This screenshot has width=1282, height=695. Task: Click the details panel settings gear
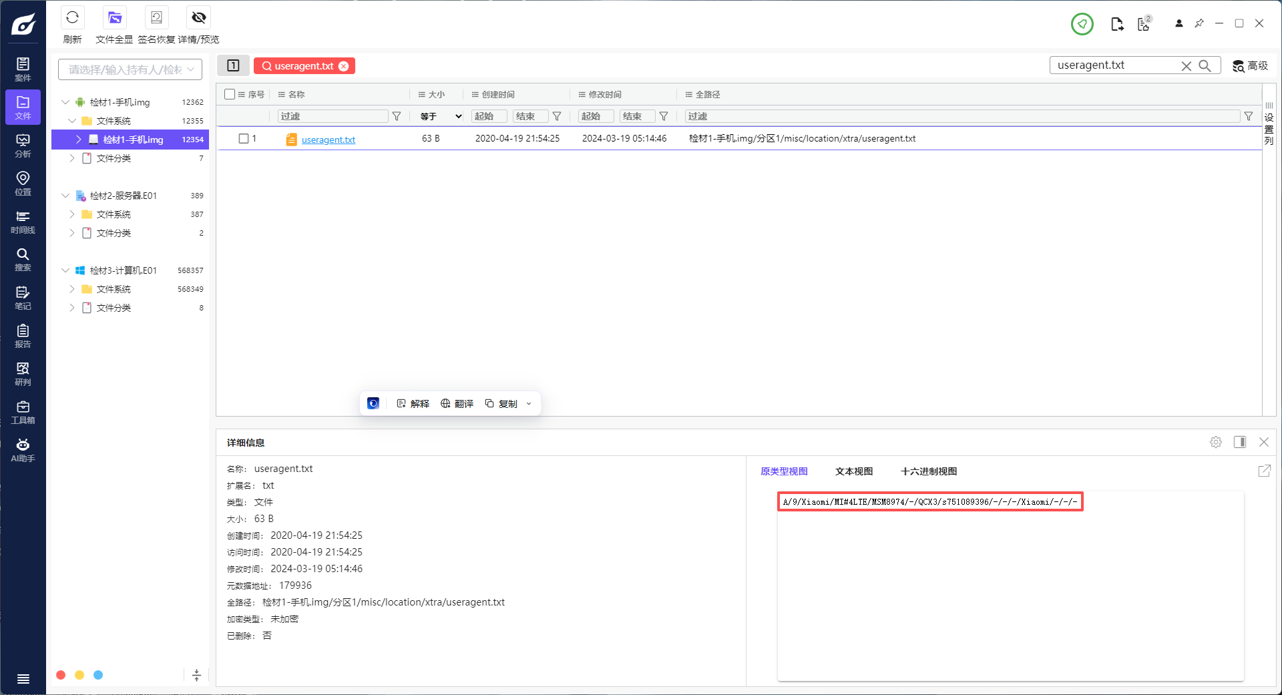tap(1216, 442)
